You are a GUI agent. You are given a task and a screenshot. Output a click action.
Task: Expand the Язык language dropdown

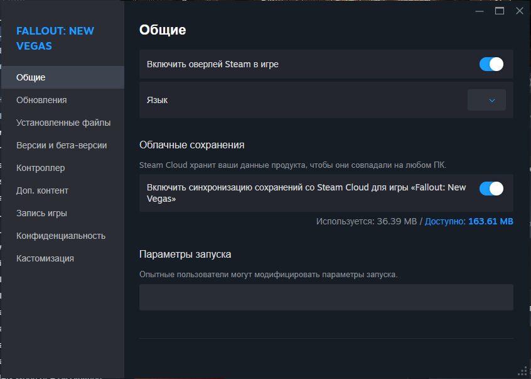pyautogui.click(x=486, y=100)
